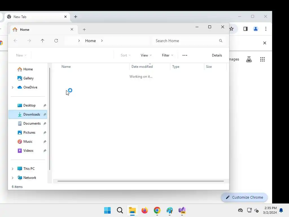
Task: Navigate up one folder level
Action: click(42, 41)
